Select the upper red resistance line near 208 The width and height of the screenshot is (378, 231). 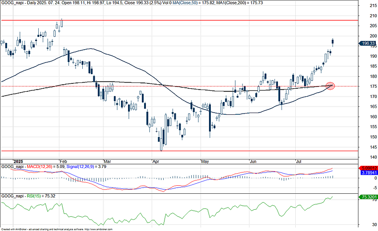pos(179,20)
